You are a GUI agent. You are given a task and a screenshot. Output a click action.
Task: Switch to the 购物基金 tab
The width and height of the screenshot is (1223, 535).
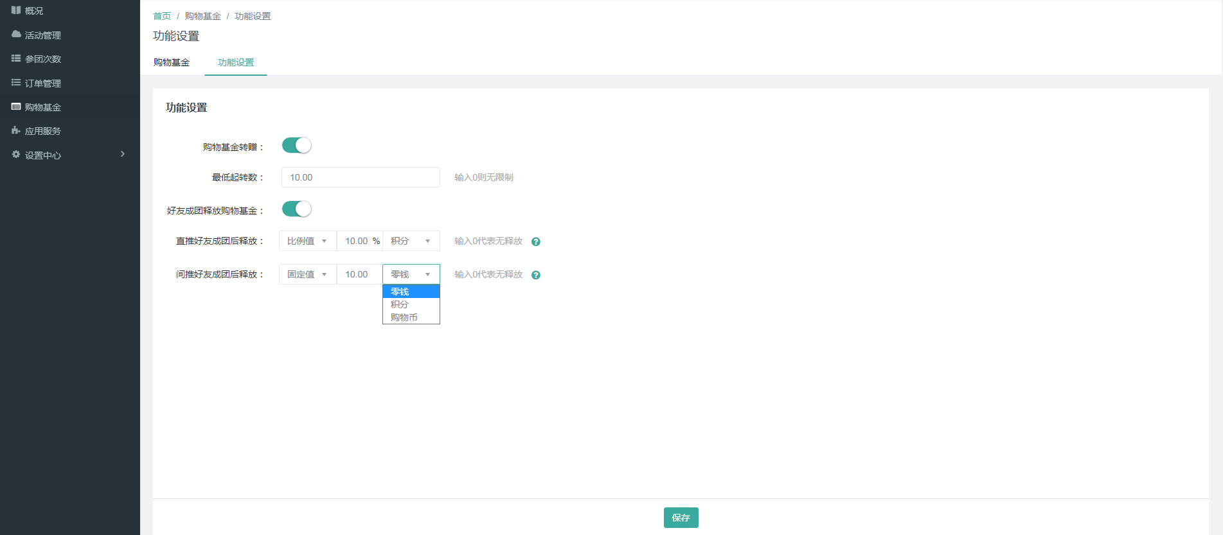[172, 62]
